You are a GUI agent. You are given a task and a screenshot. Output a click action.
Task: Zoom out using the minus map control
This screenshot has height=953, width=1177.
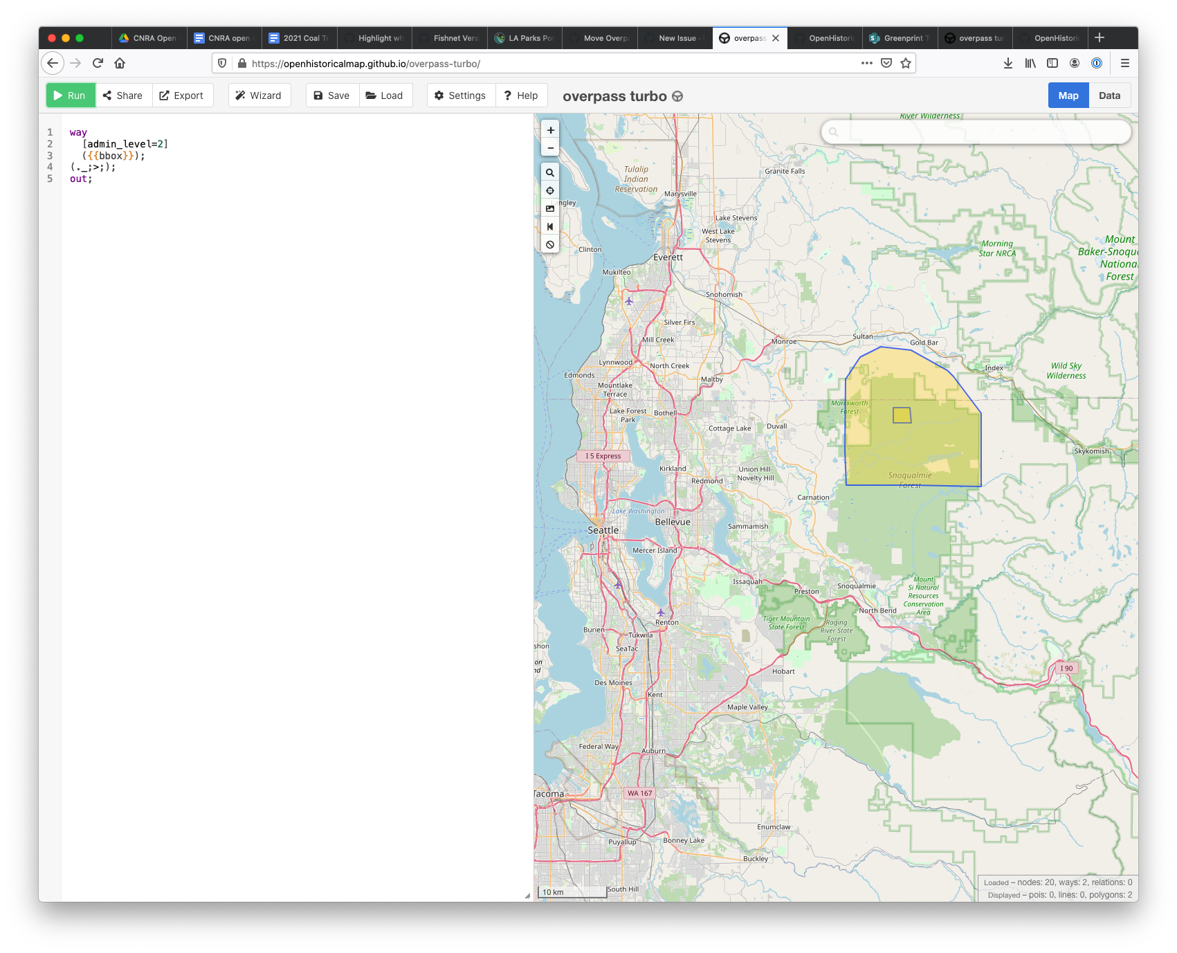(550, 147)
